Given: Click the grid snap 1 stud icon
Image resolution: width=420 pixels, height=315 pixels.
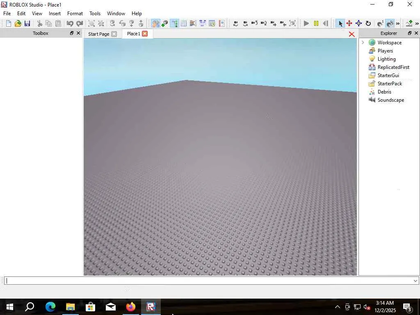Looking at the screenshot, I should tap(380, 23).
